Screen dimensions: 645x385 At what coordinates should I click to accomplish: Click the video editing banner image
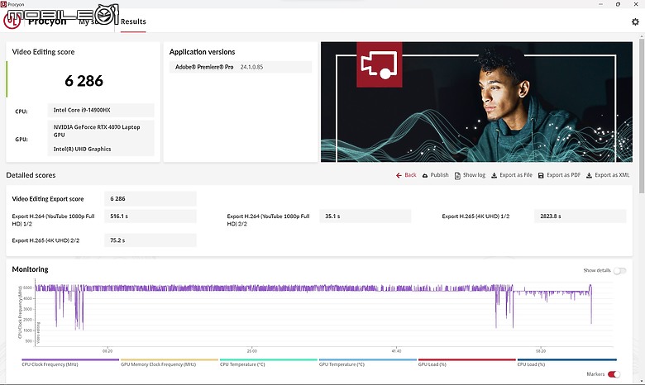coord(476,102)
